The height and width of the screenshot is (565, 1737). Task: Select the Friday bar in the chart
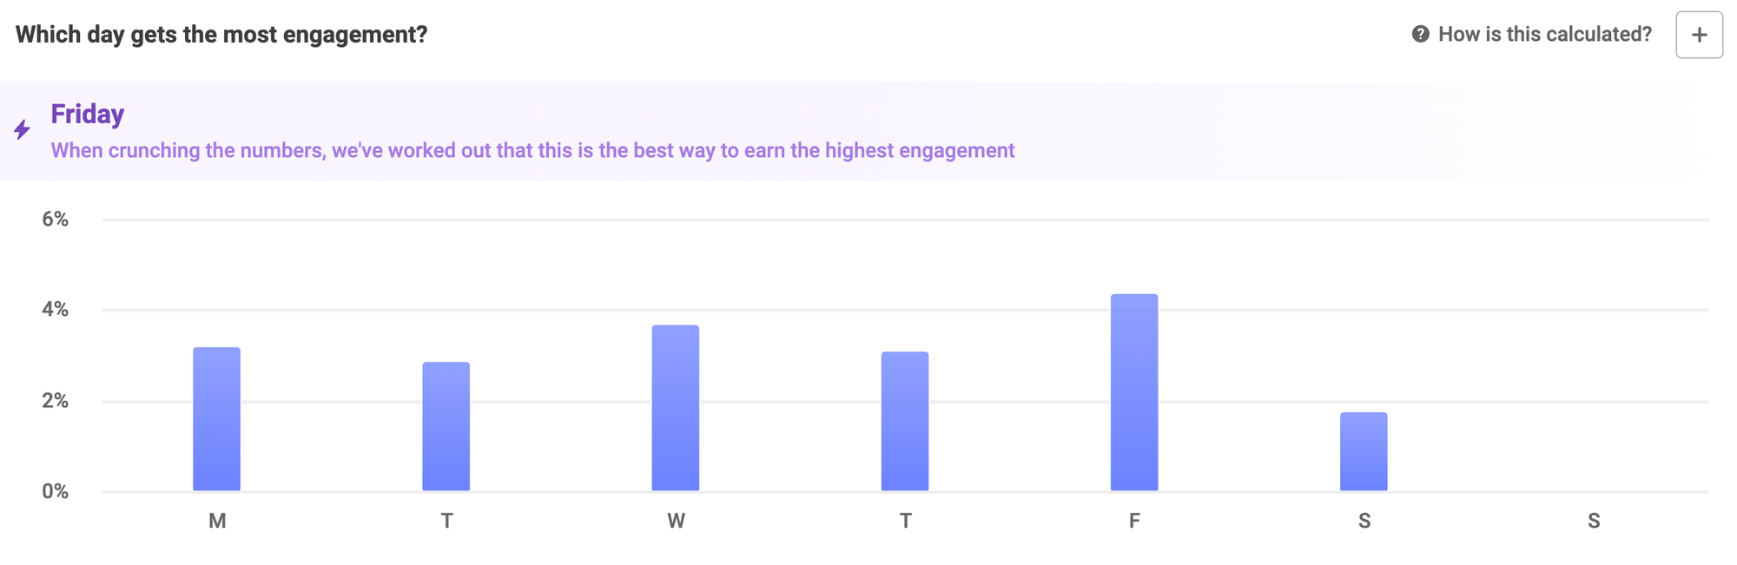point(1134,391)
